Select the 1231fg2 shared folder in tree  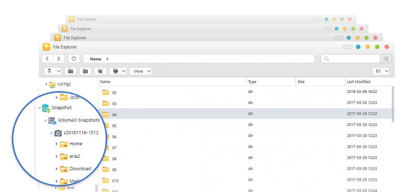tap(64, 84)
